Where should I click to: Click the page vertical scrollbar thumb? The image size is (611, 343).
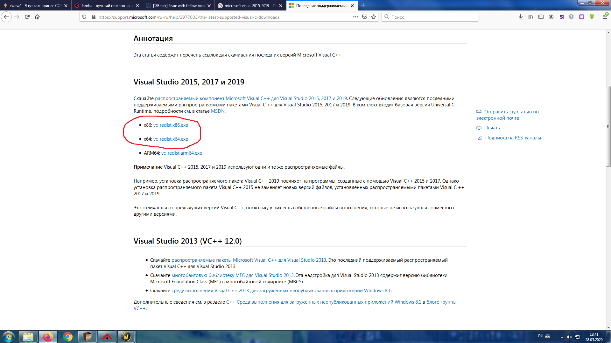[x=608, y=126]
